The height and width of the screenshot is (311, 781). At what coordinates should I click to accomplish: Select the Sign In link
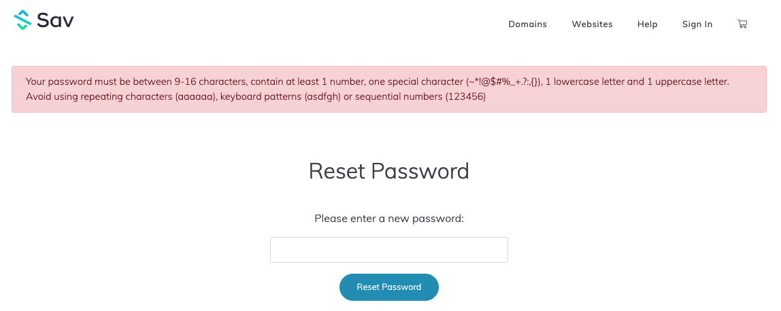click(697, 24)
